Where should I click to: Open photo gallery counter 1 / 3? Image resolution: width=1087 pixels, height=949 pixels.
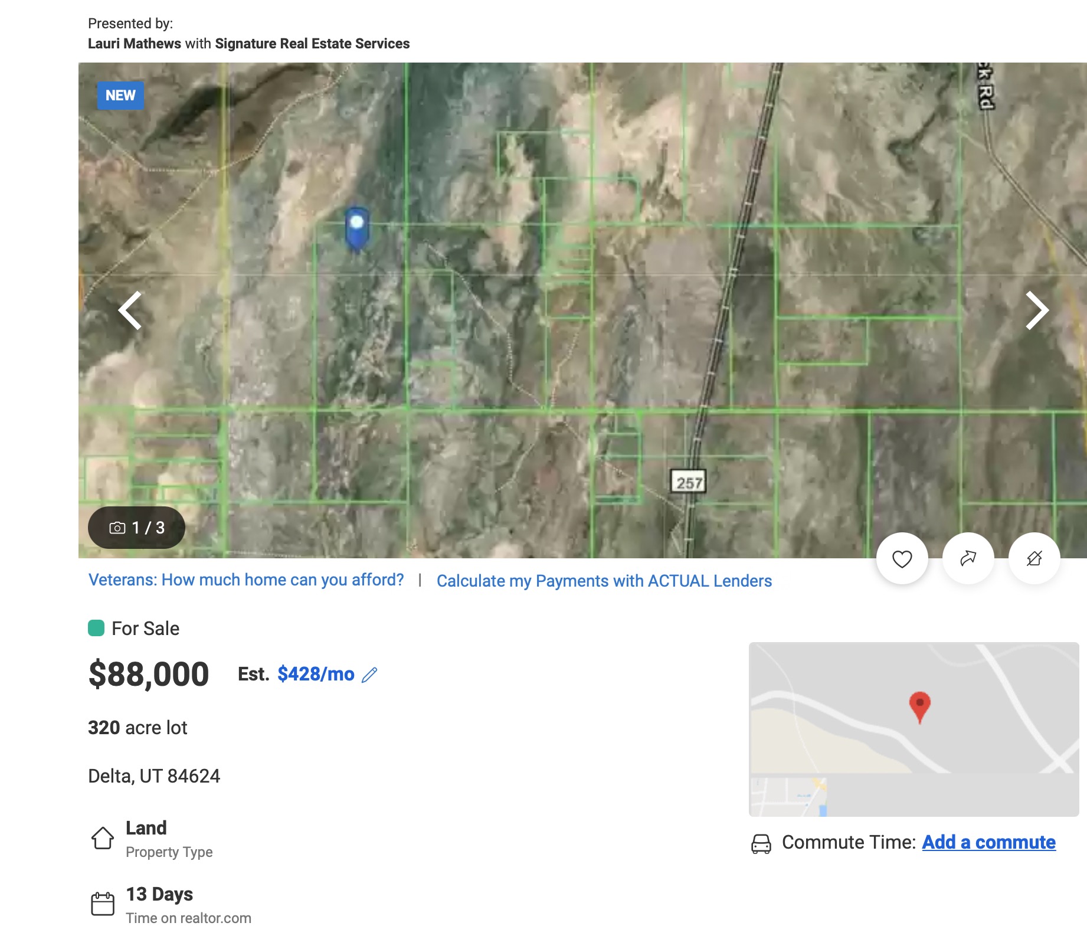point(136,528)
